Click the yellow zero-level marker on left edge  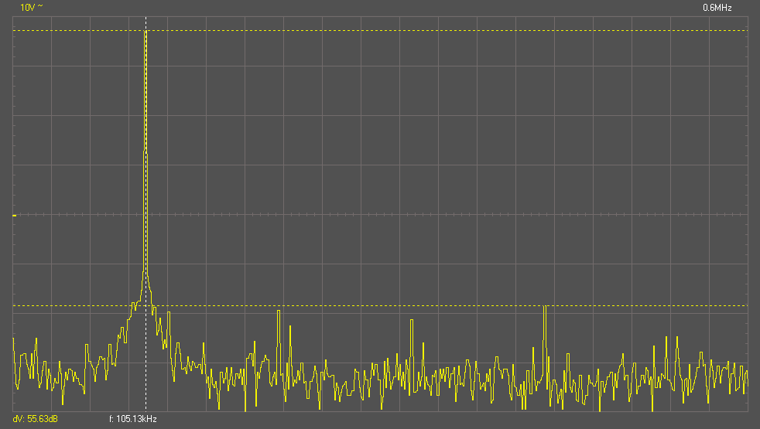(x=14, y=215)
